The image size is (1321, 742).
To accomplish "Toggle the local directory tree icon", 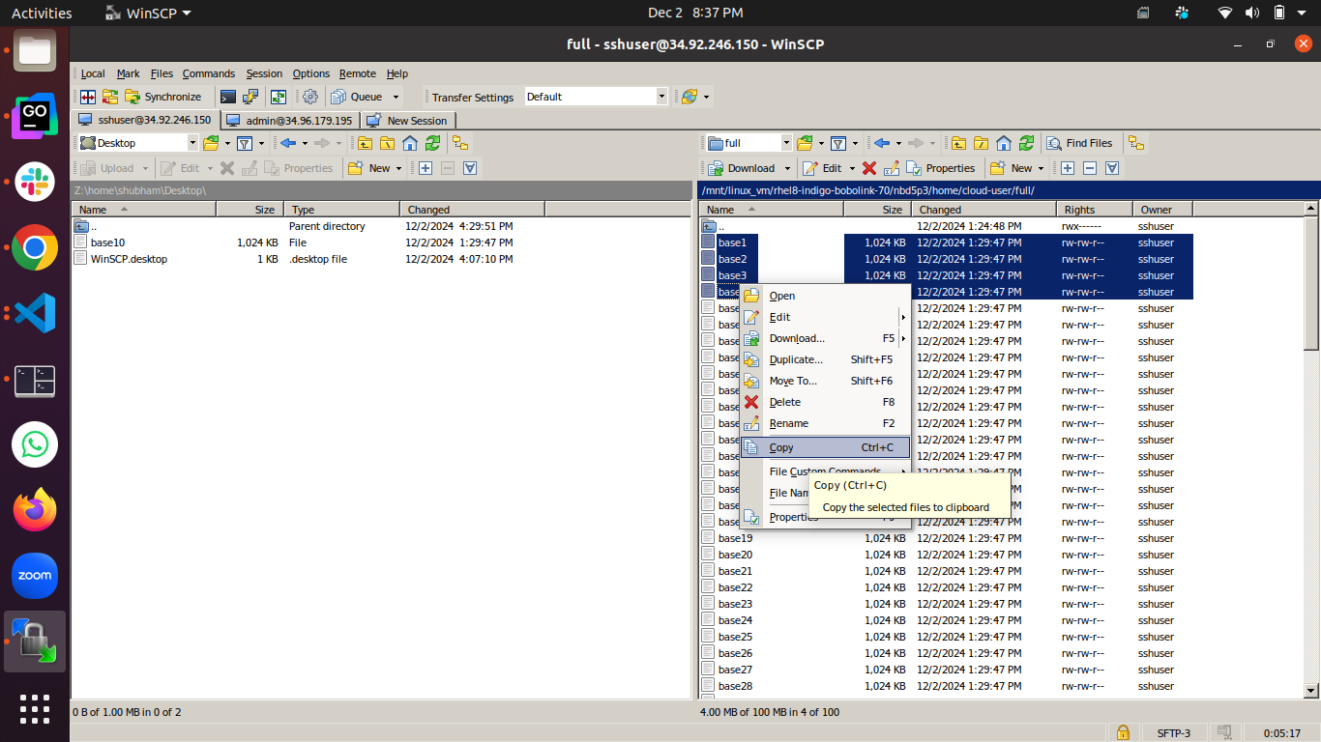I will (460, 143).
